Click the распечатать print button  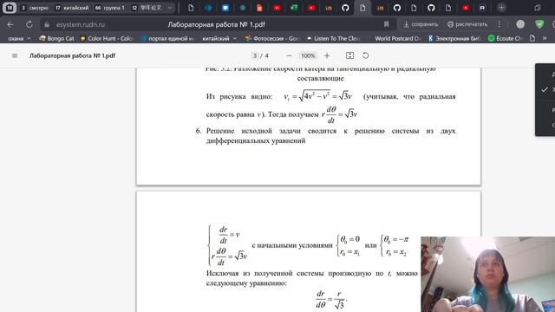467,24
